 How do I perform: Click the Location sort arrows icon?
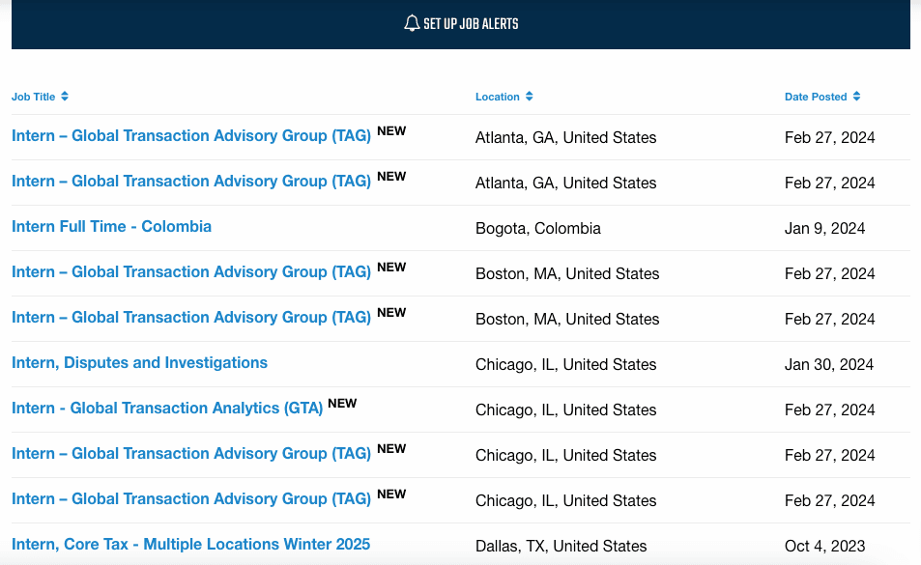(x=530, y=97)
